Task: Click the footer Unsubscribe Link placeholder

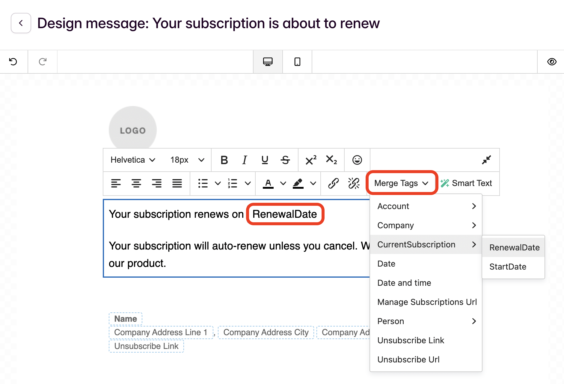Action: click(146, 346)
